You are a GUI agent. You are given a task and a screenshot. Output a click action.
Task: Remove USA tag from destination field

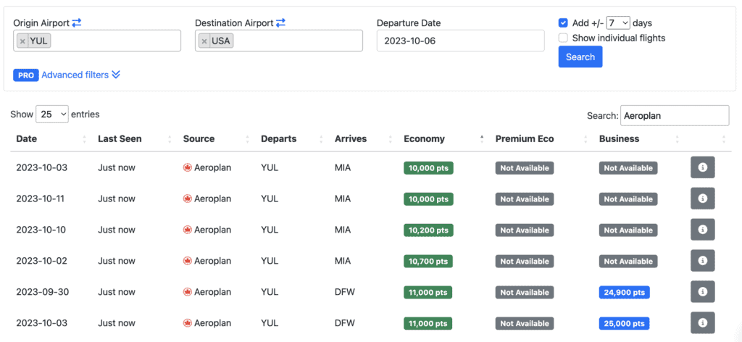[204, 41]
